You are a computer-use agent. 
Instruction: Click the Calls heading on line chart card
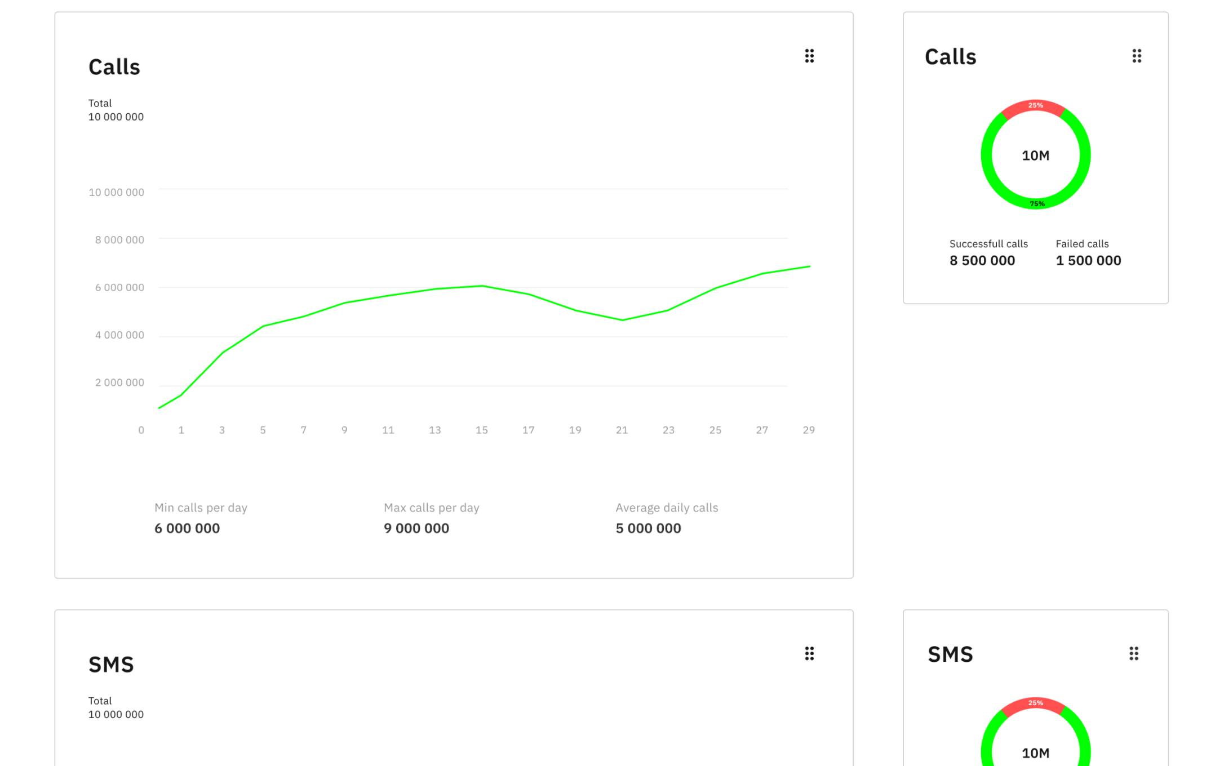pos(114,67)
